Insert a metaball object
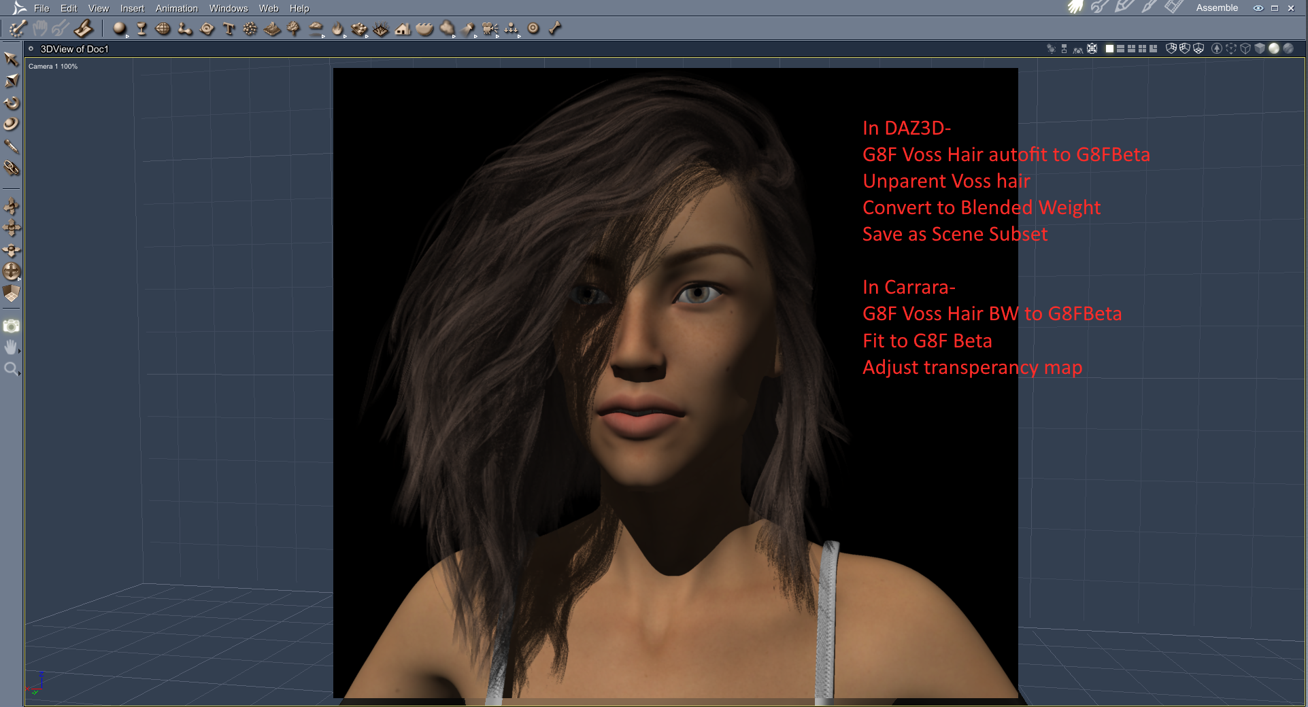 point(185,29)
